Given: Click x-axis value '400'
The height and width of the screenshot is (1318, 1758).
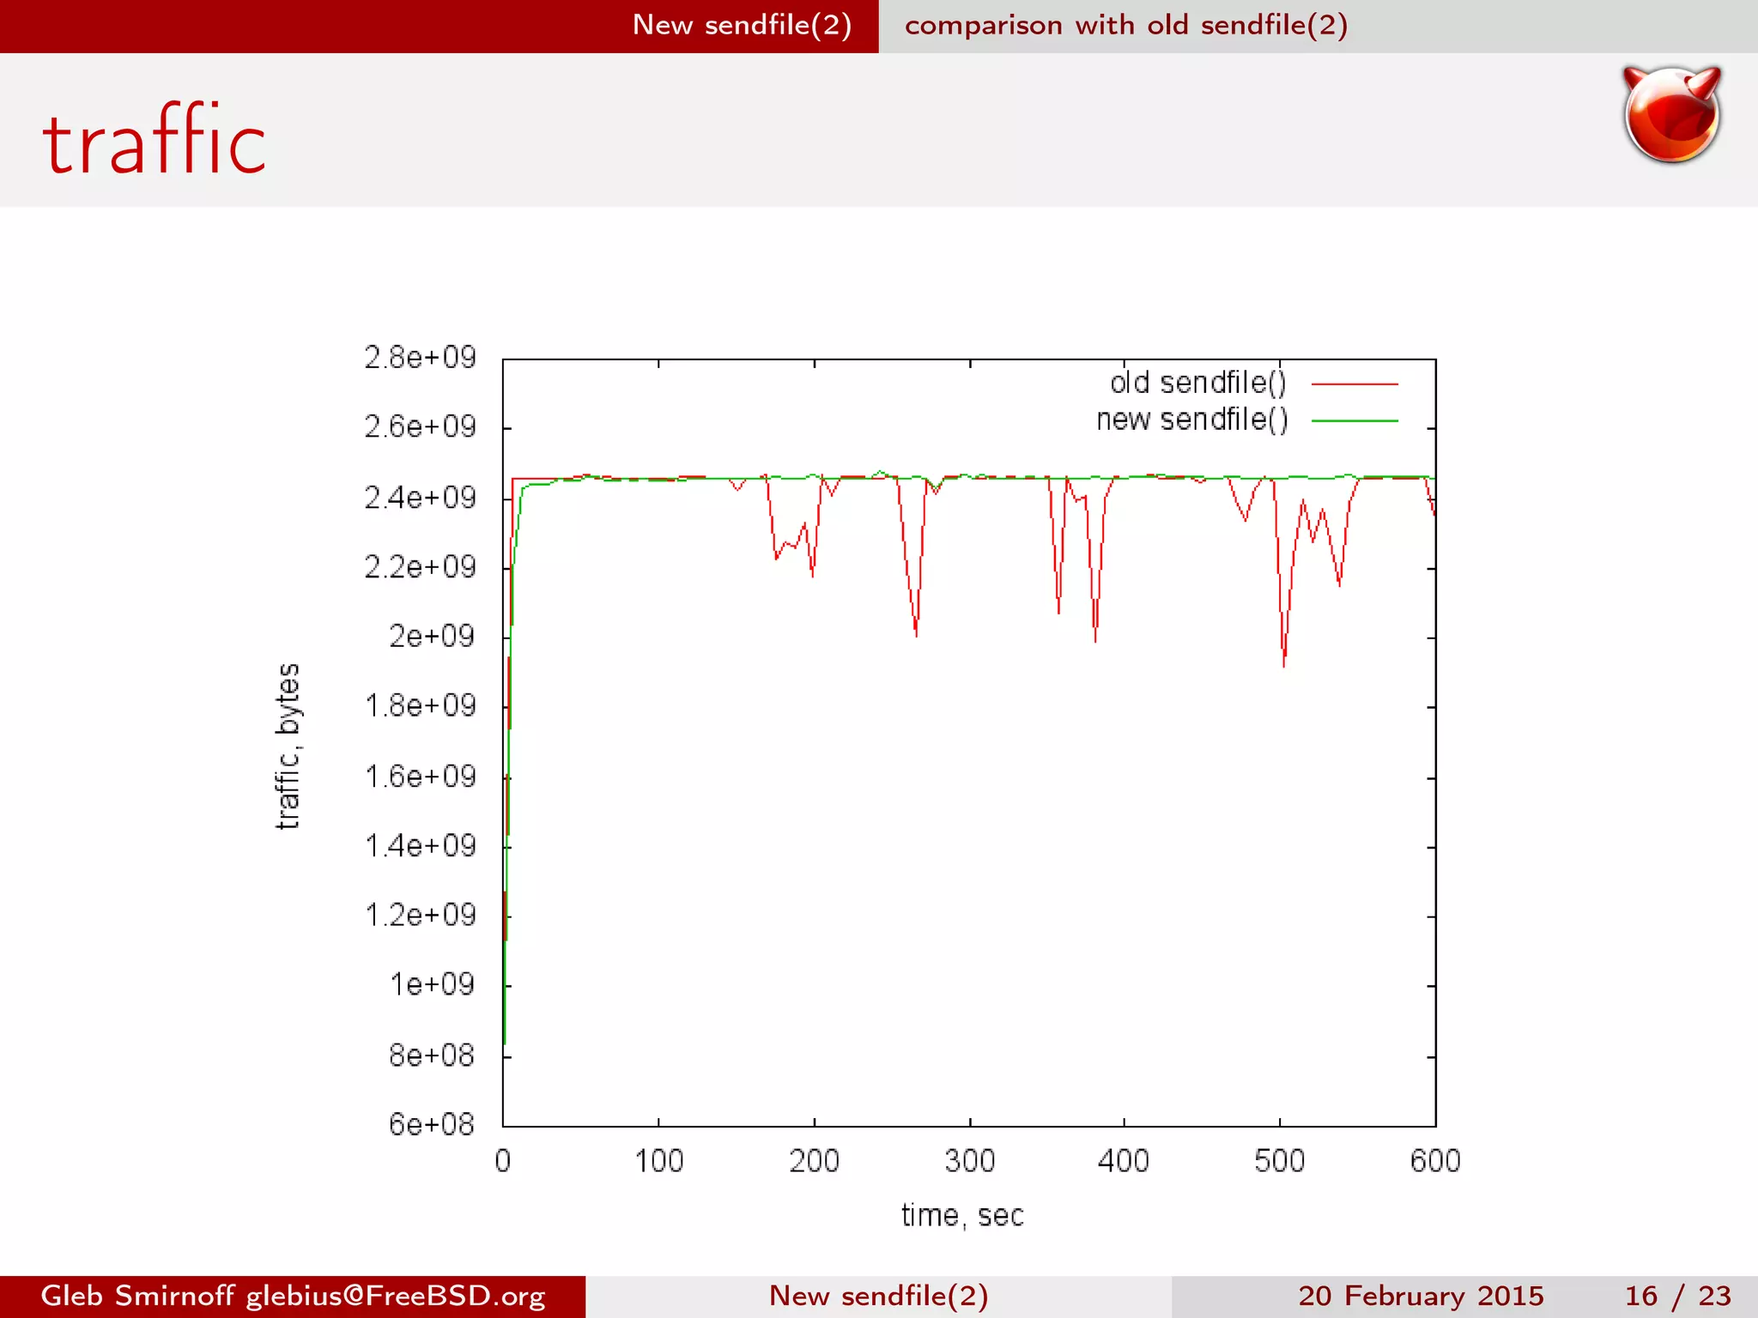Looking at the screenshot, I should (1124, 1161).
